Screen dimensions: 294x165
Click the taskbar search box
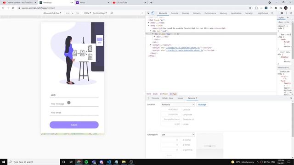tap(34, 162)
